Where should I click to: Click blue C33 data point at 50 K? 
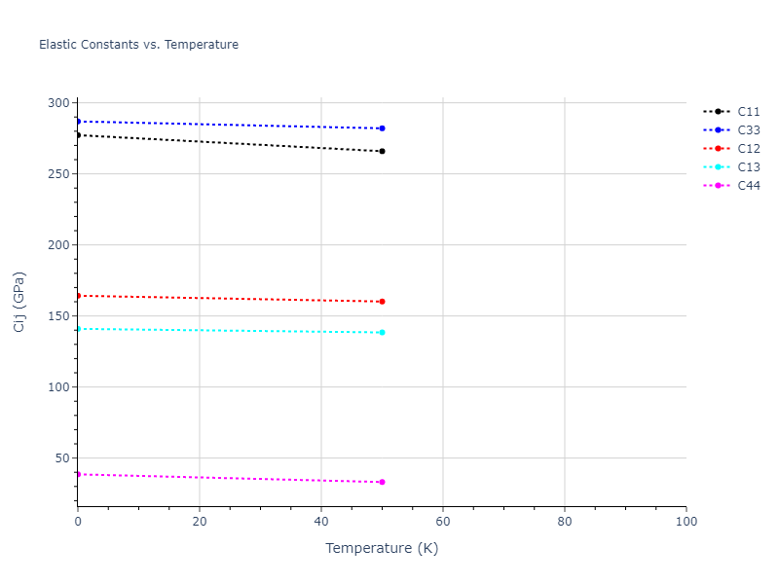point(382,128)
